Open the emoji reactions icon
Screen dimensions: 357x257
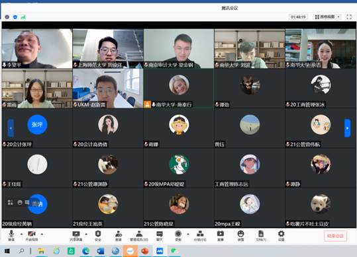tap(240, 235)
